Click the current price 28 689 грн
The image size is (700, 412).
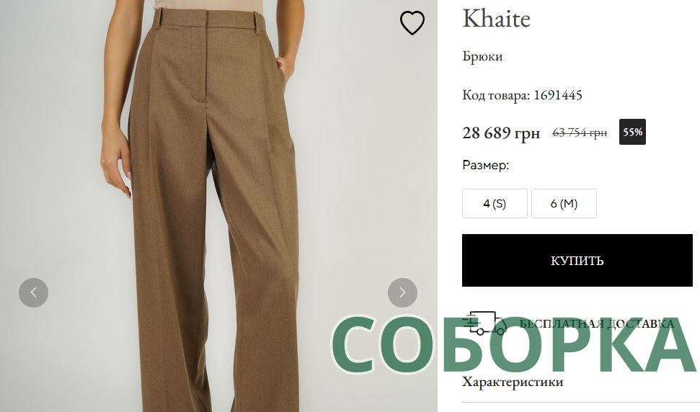[x=501, y=133]
